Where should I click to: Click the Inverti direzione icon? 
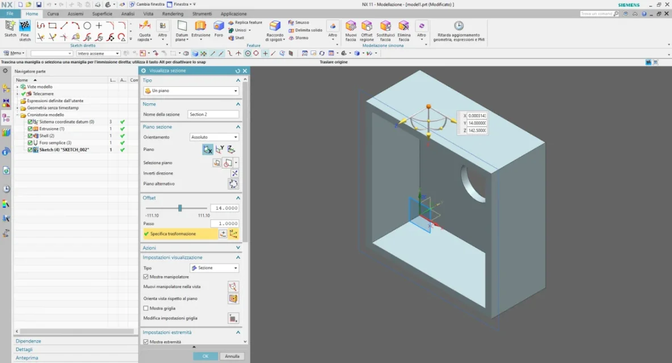click(x=234, y=174)
